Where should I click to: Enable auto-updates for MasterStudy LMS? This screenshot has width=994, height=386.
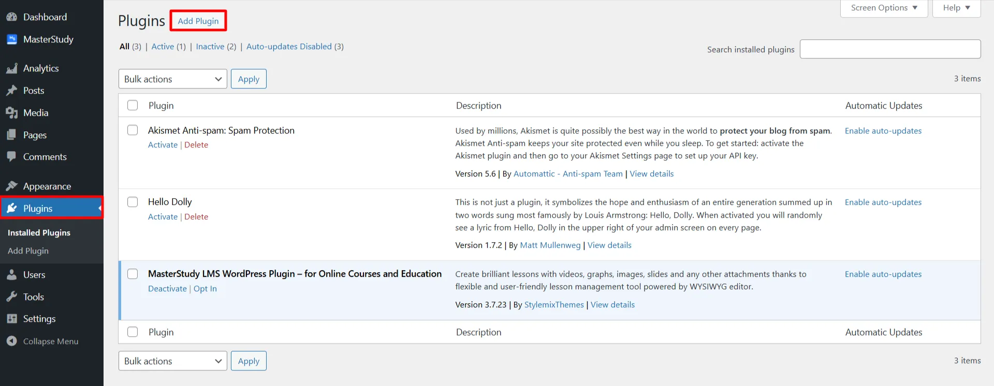pyautogui.click(x=883, y=274)
